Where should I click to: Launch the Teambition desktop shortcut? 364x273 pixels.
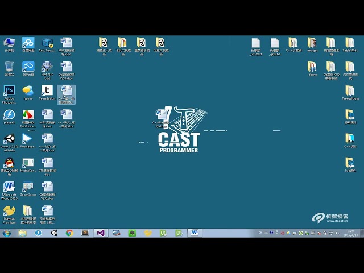tap(47, 92)
